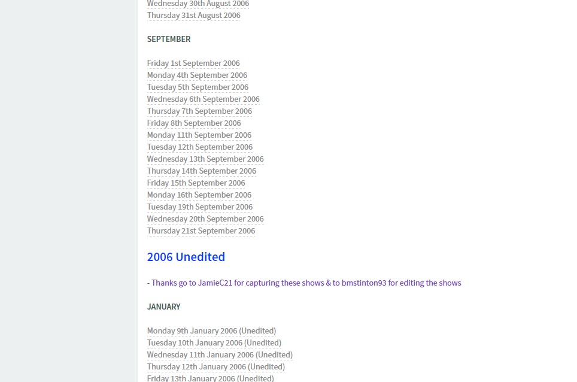Open the Thursday 31st August 2006 link
The image size is (577, 382).
(x=193, y=16)
